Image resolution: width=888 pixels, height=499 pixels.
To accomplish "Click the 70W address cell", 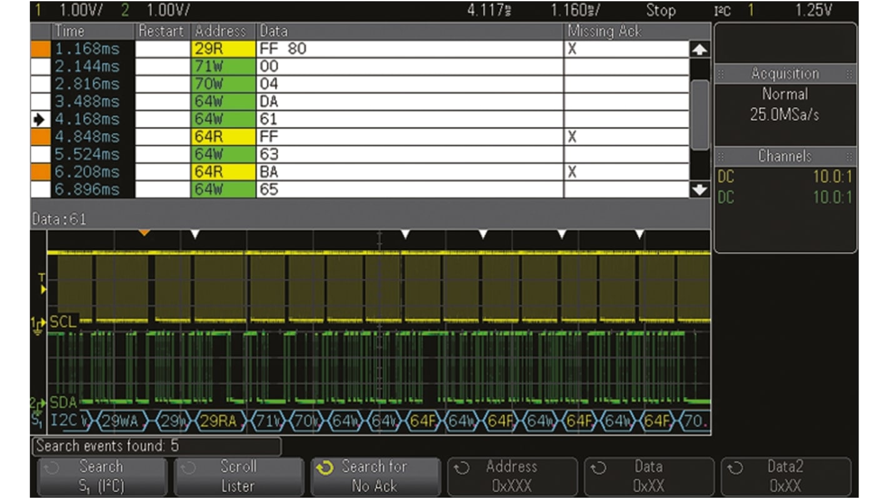I will click(223, 84).
